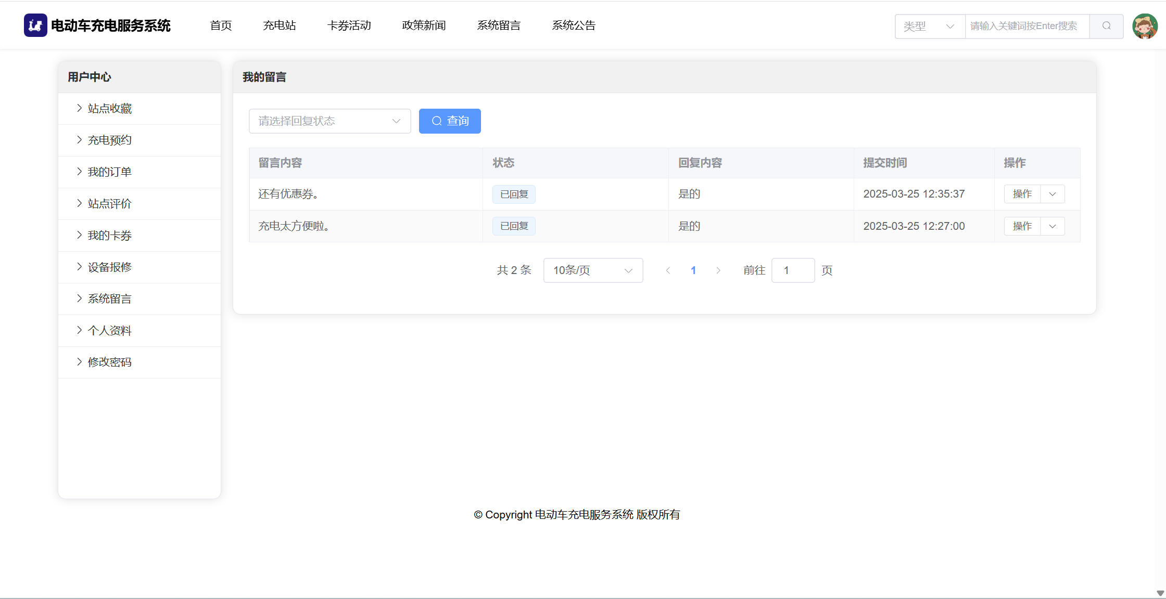Open the 10条/页 page size selector
Image resolution: width=1166 pixels, height=599 pixels.
592,270
